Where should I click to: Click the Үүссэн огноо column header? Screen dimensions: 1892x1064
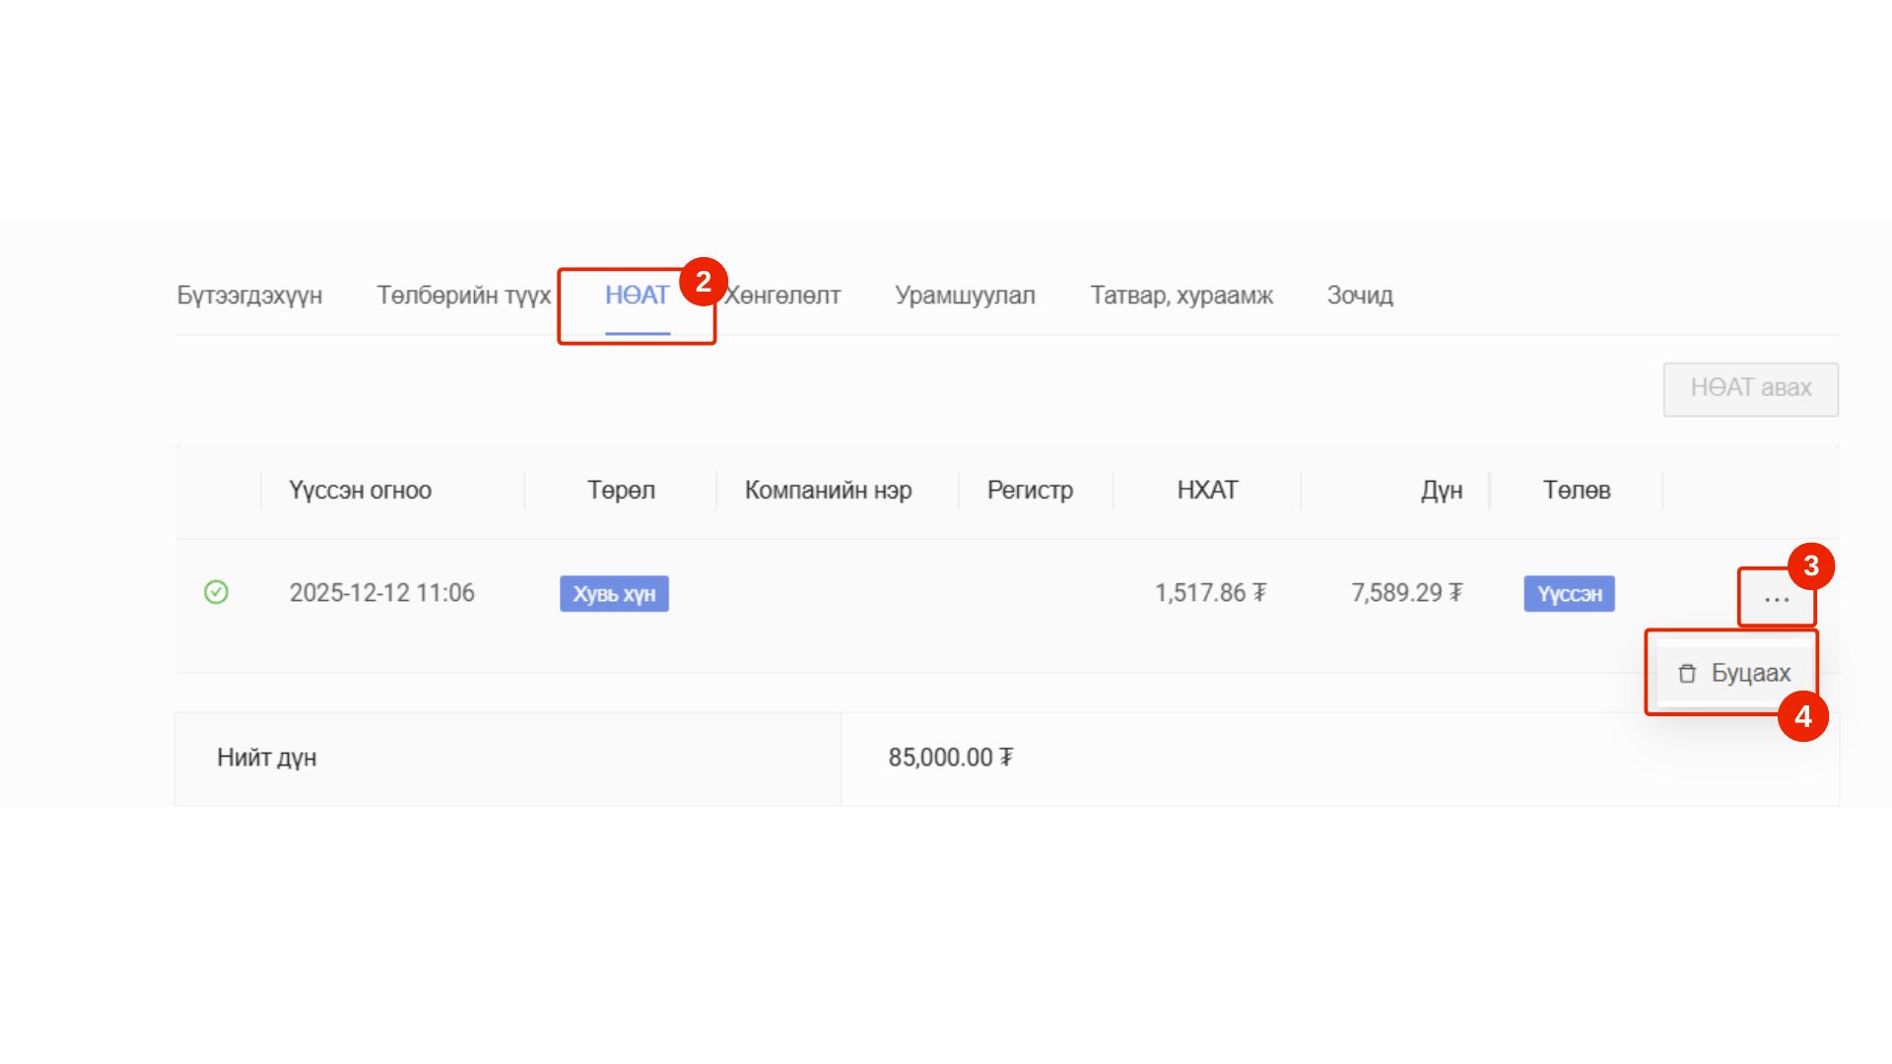coord(360,491)
